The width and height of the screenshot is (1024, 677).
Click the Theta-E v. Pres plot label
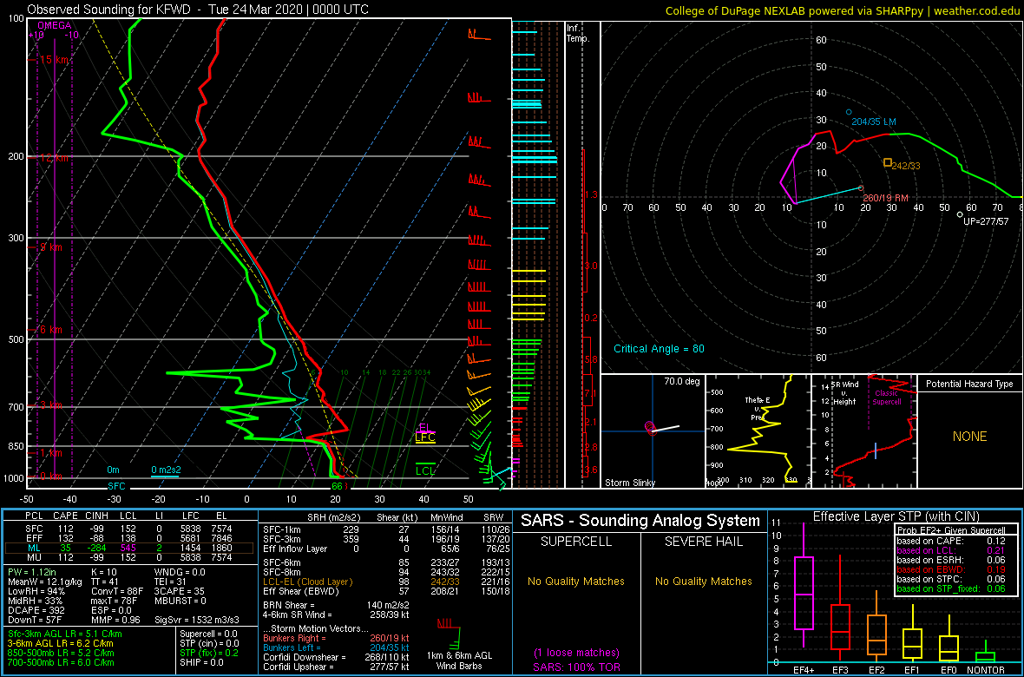pyautogui.click(x=758, y=408)
